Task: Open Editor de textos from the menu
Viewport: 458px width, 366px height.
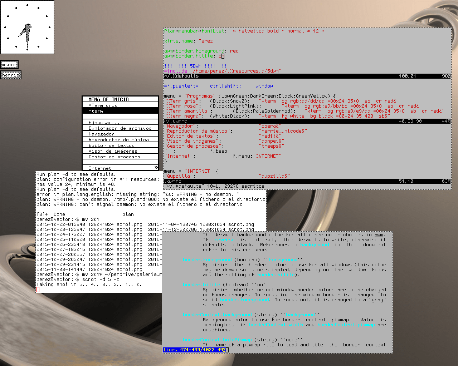Action: (x=120, y=145)
